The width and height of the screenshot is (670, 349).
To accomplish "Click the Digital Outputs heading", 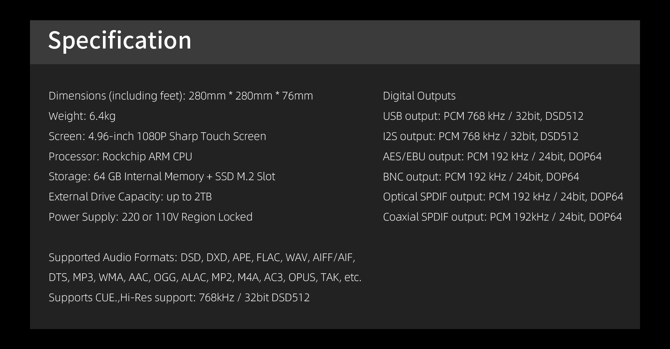I will pyautogui.click(x=419, y=96).
